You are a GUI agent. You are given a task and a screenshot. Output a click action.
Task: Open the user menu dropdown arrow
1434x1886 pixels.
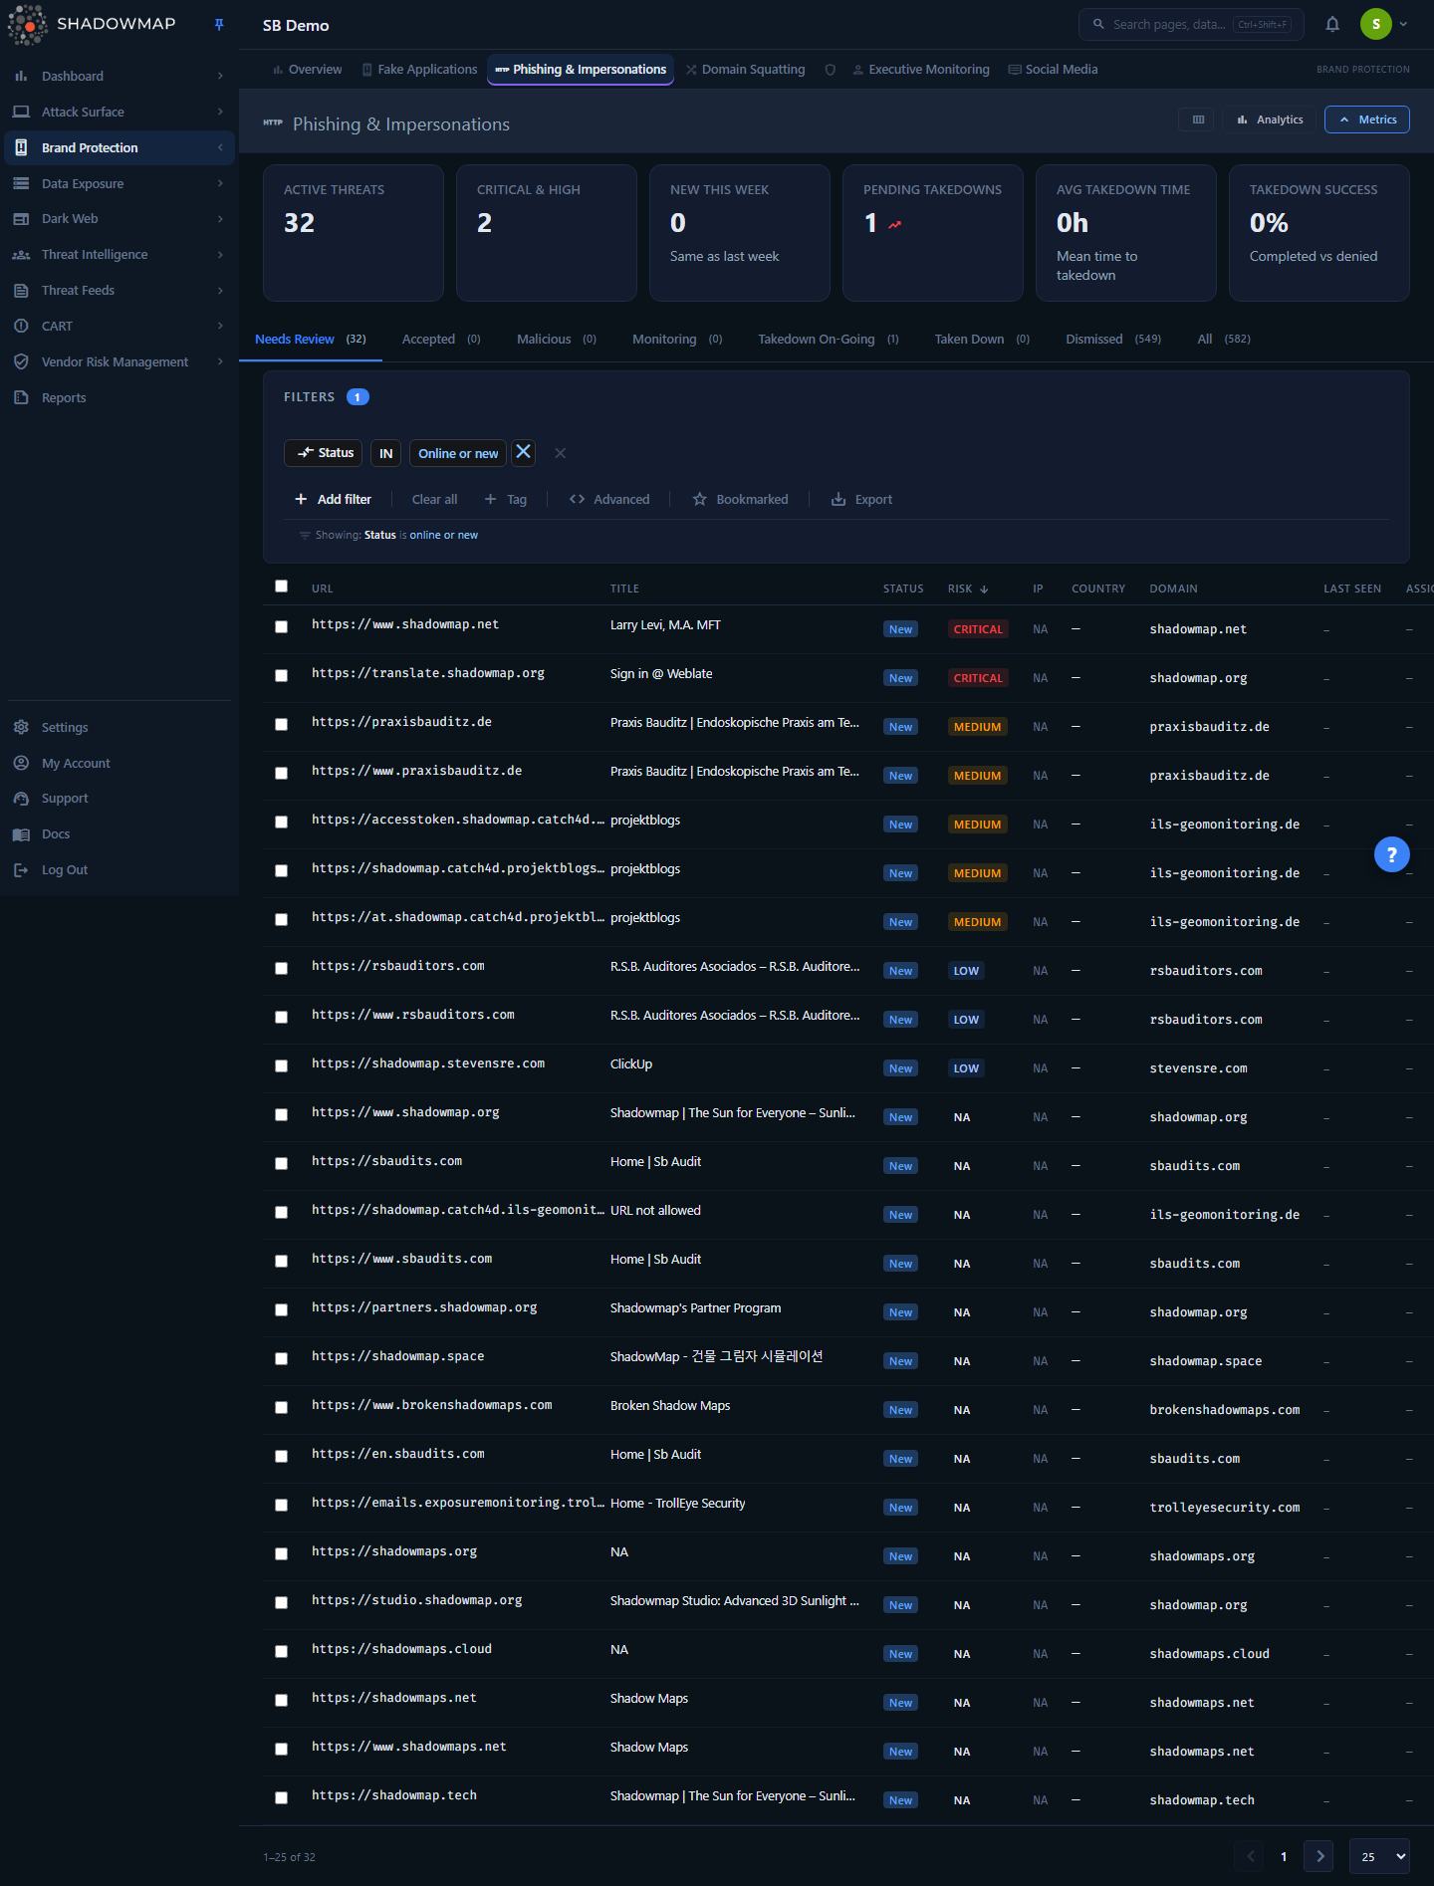[x=1403, y=24]
